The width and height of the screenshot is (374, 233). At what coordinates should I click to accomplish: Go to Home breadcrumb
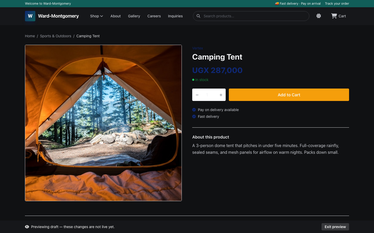click(30, 36)
